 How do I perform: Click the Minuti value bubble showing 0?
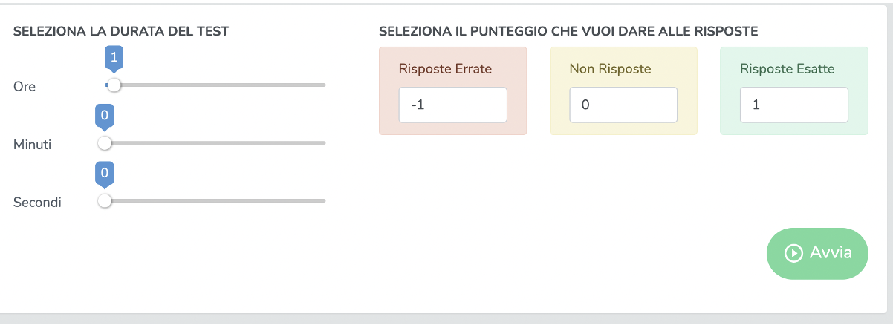click(x=105, y=115)
